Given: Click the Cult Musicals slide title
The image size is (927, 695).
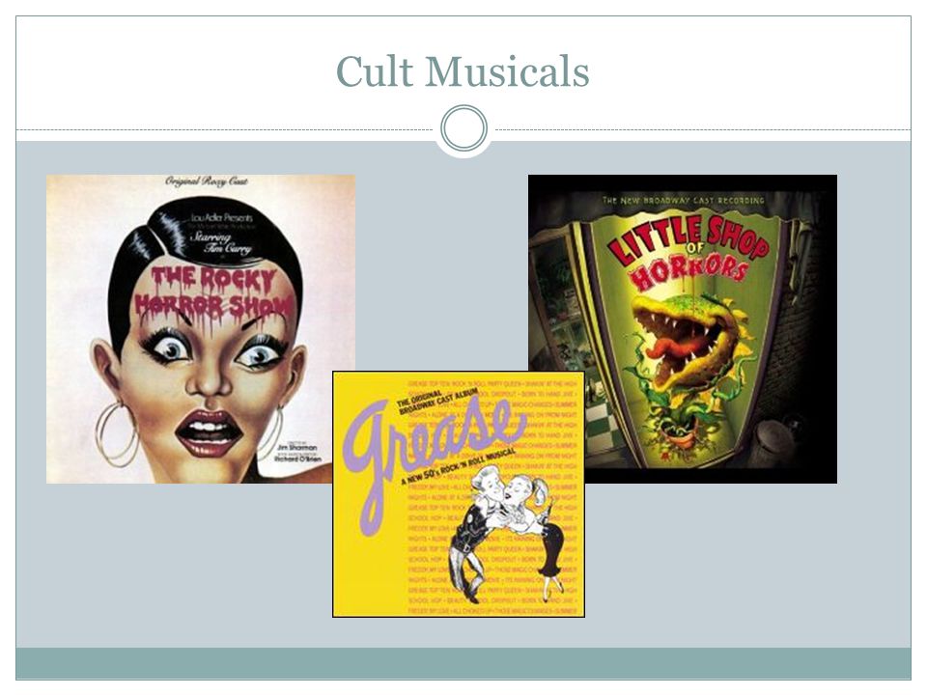Looking at the screenshot, I should pyautogui.click(x=463, y=71).
